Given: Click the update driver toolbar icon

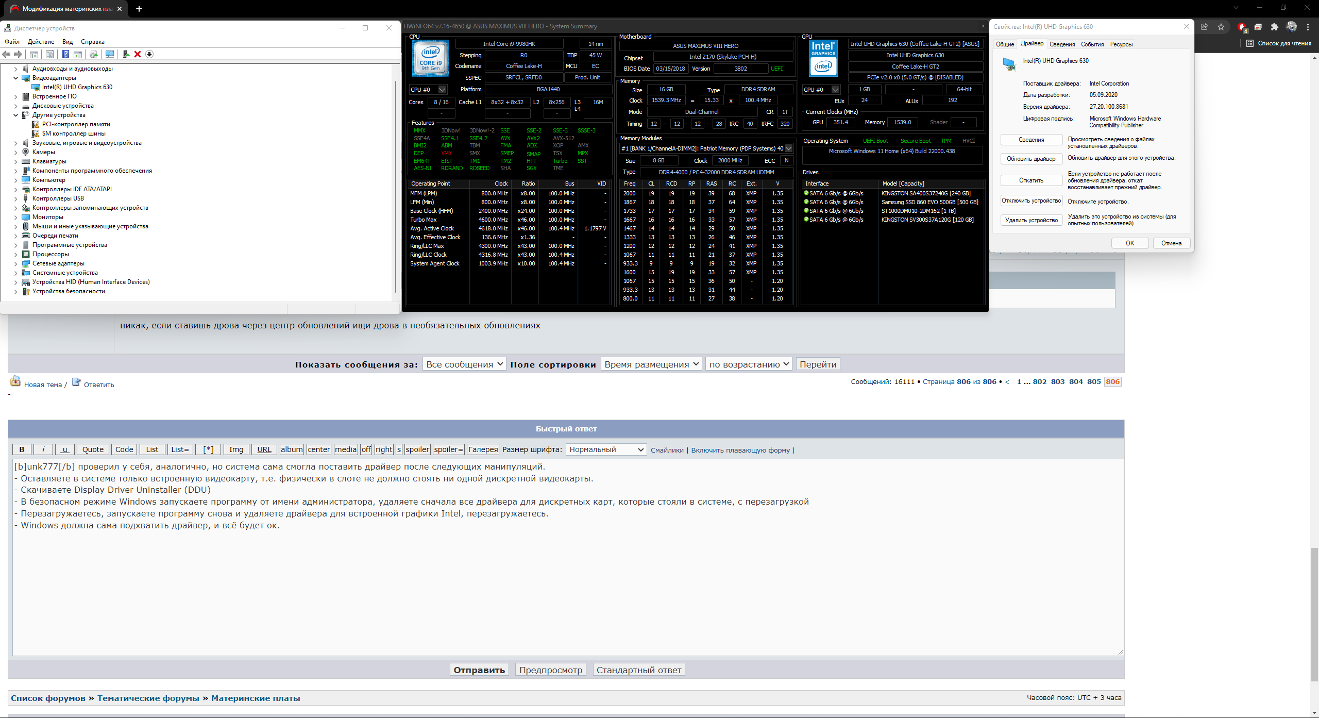Looking at the screenshot, I should click(x=126, y=54).
